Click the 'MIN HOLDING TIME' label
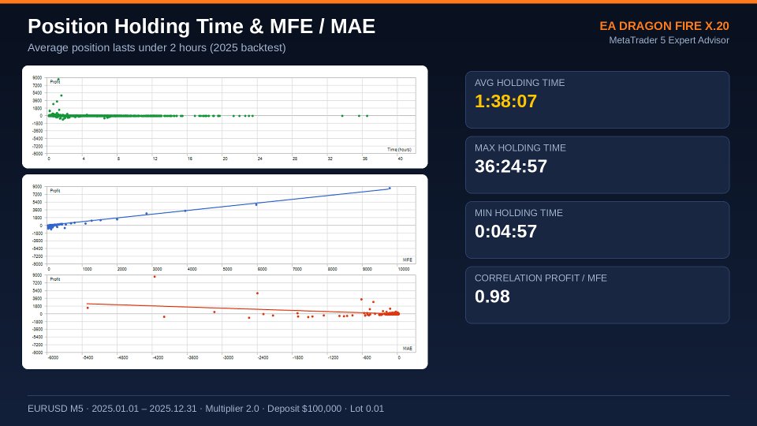757x426 pixels. [x=519, y=213]
